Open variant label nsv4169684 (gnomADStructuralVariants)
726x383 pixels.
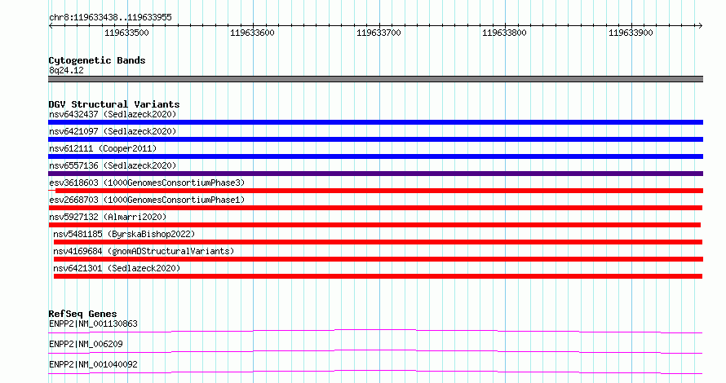click(x=144, y=251)
